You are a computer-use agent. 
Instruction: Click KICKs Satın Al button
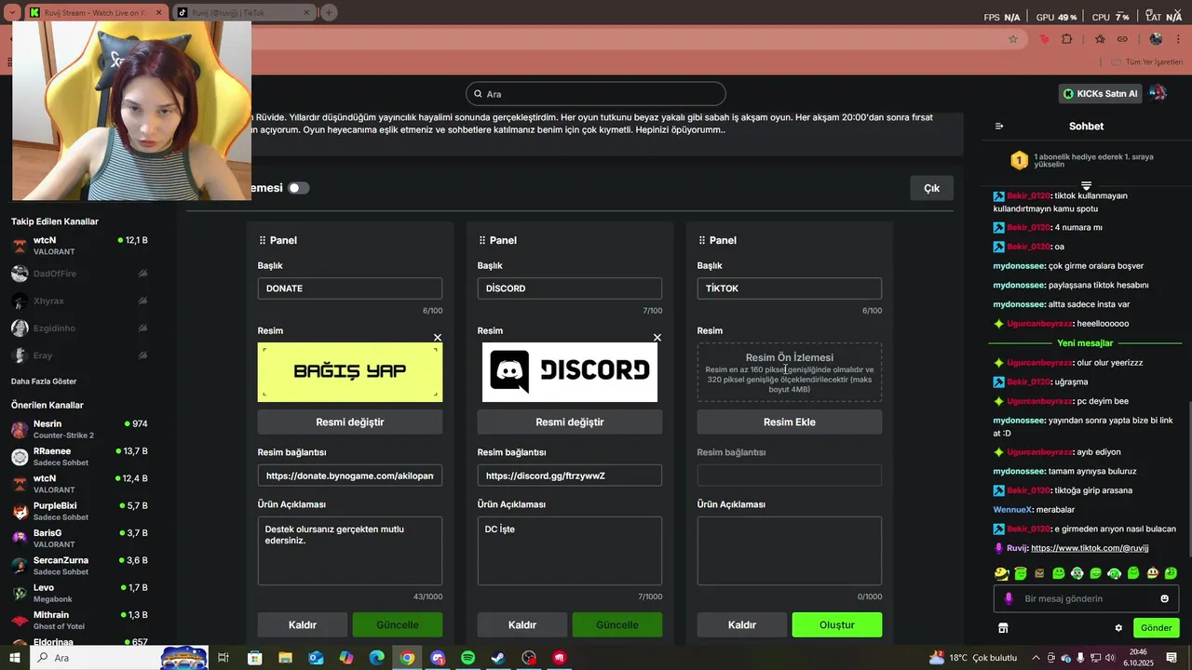(x=1101, y=93)
